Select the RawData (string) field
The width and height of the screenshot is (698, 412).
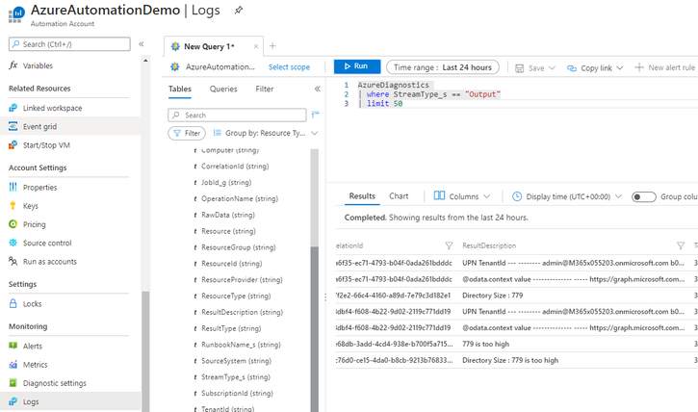[x=228, y=215]
